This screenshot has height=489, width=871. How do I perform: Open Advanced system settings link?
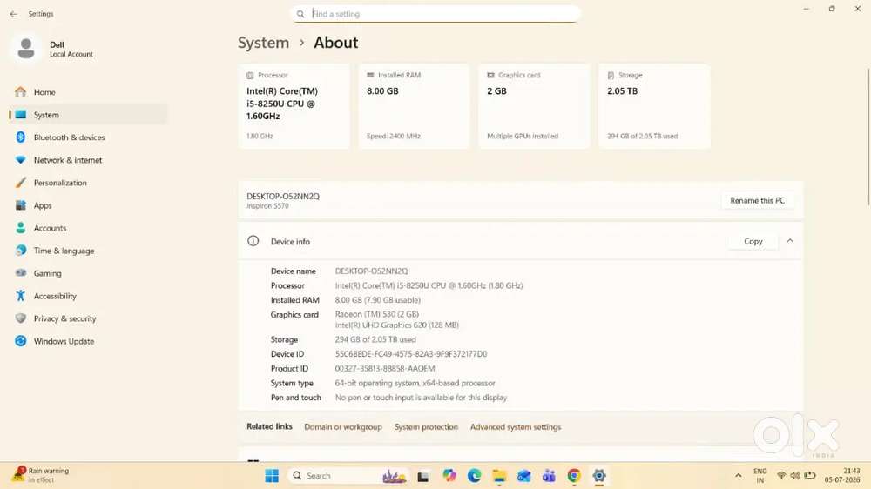pyautogui.click(x=516, y=427)
